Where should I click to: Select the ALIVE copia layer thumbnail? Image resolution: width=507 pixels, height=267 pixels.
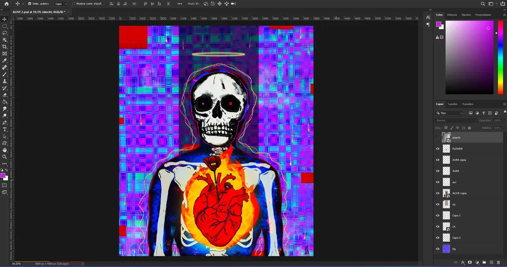point(446,193)
